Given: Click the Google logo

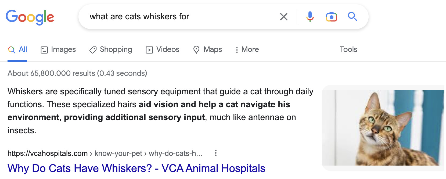Looking at the screenshot, I should (30, 17).
